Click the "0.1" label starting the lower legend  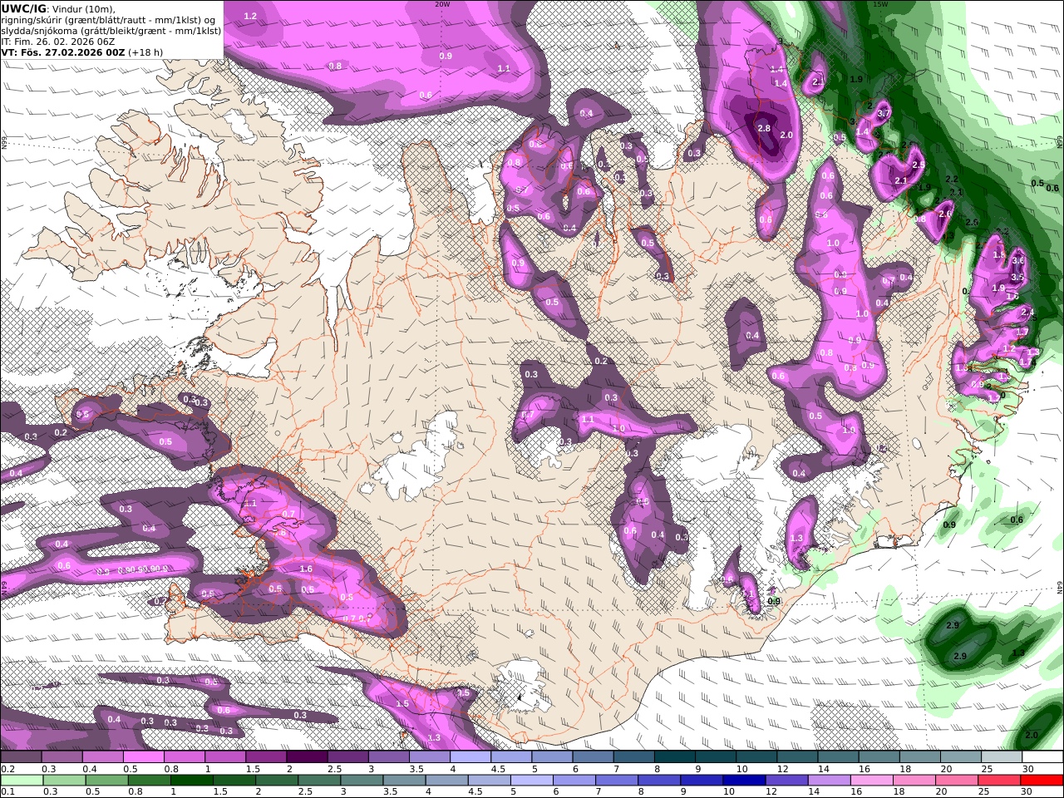tap(7, 792)
